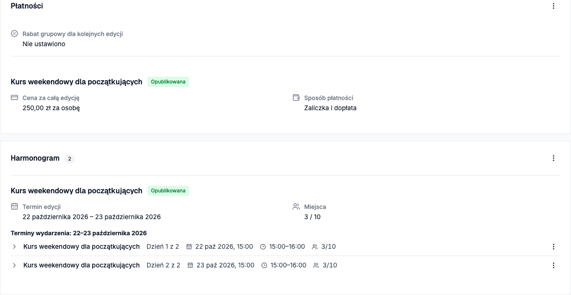Expand the Dzień 2 z 2 schedule row
Screen dimensions: 571x295
[x=14, y=265]
